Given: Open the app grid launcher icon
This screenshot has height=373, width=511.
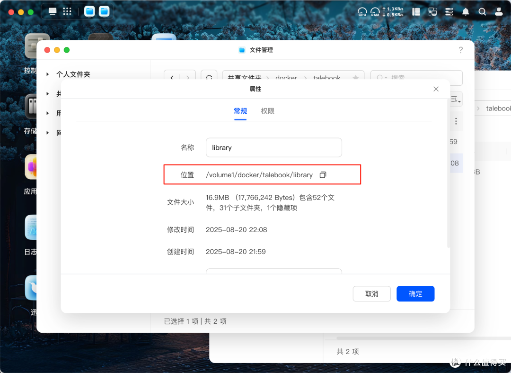Looking at the screenshot, I should click(x=67, y=11).
